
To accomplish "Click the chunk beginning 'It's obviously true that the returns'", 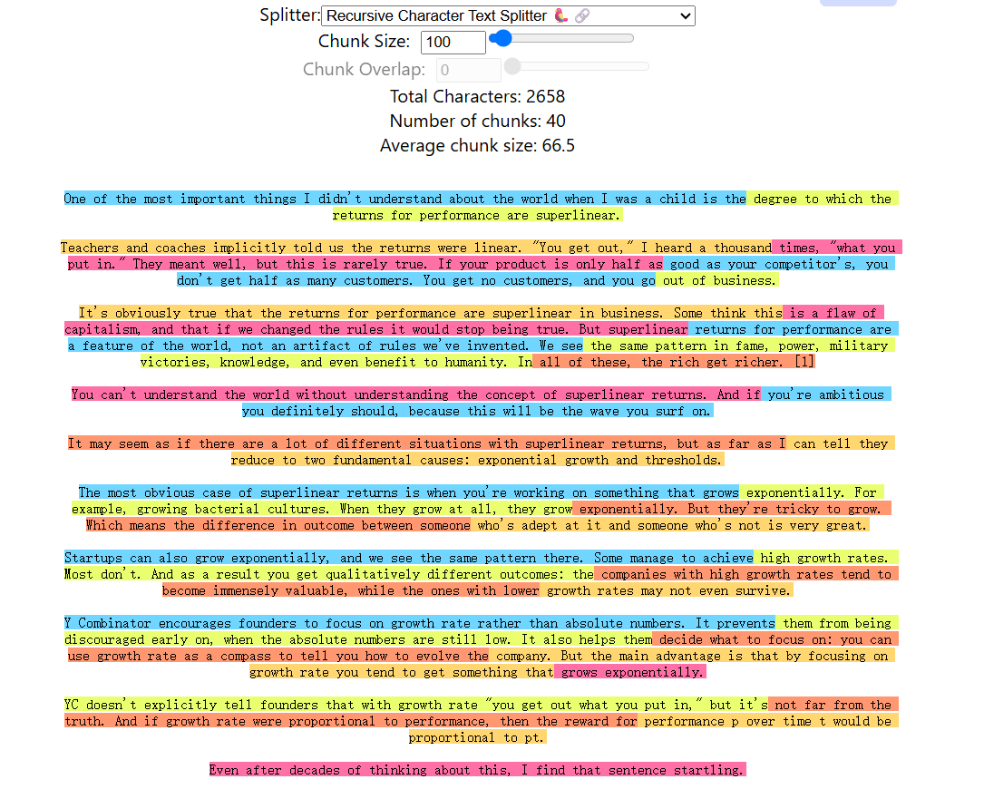I will 431,313.
